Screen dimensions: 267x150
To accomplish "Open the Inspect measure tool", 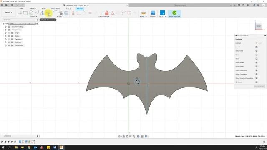I will pyautogui.click(x=144, y=13).
